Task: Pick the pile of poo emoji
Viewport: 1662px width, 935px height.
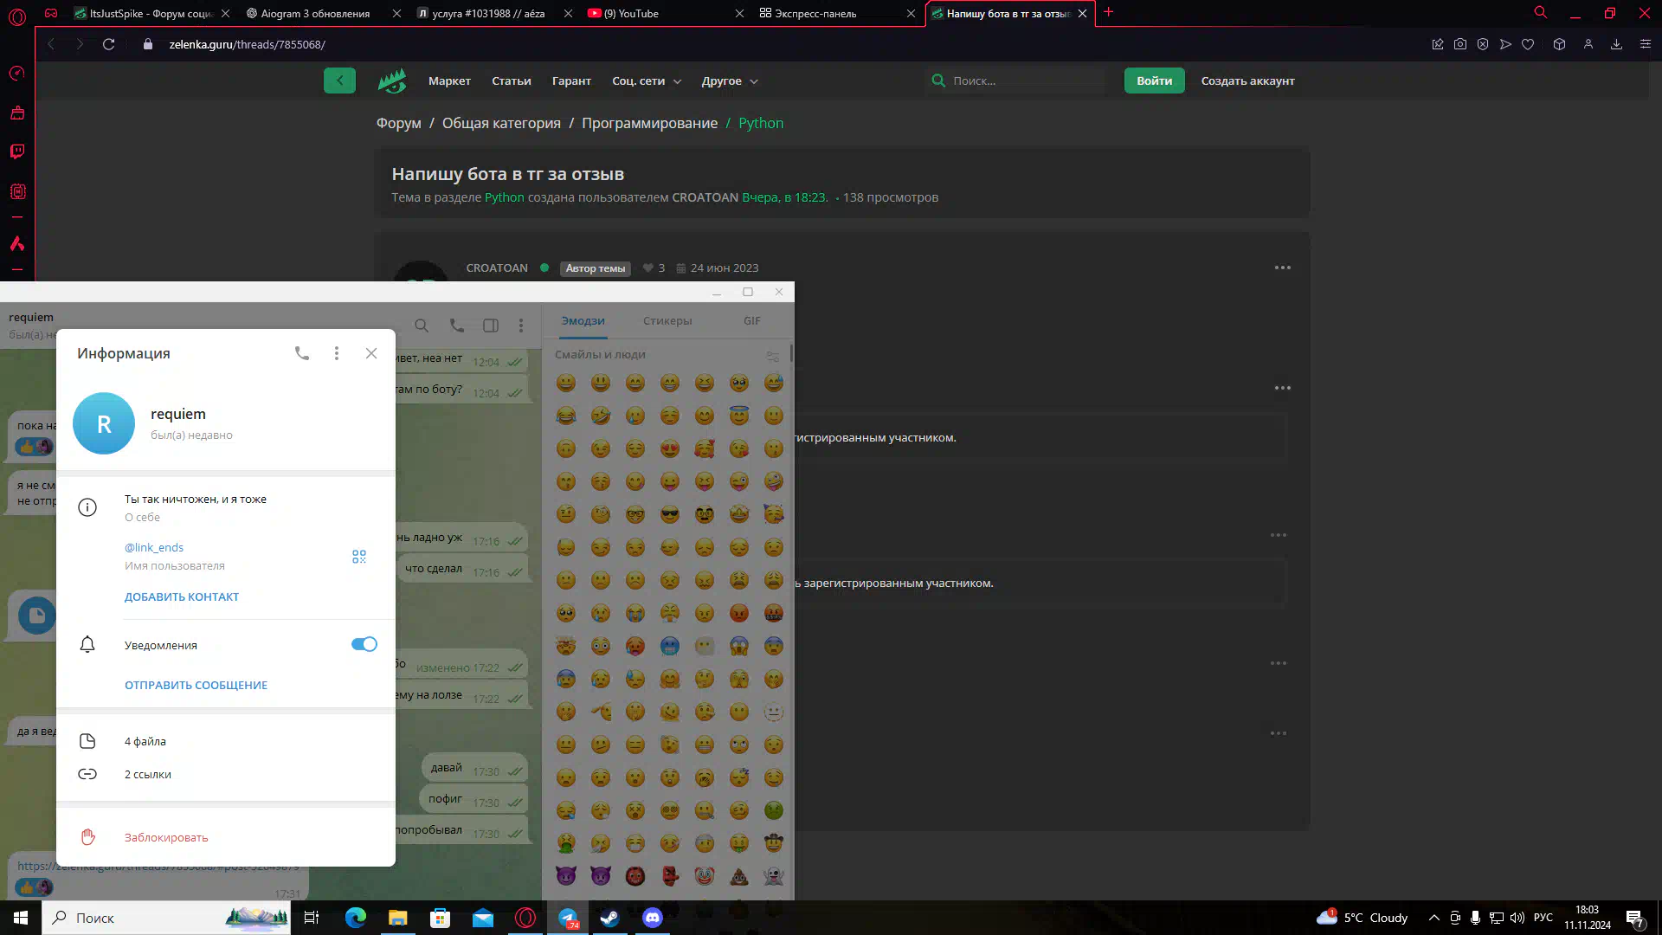Action: tap(739, 876)
